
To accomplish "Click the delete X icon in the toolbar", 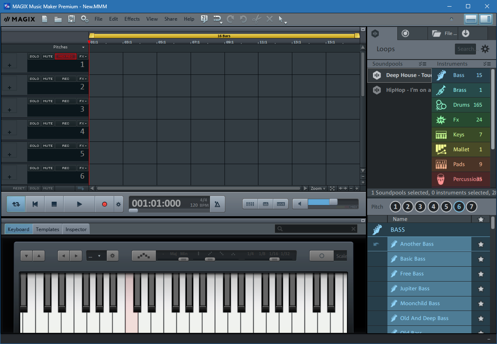I will (270, 19).
